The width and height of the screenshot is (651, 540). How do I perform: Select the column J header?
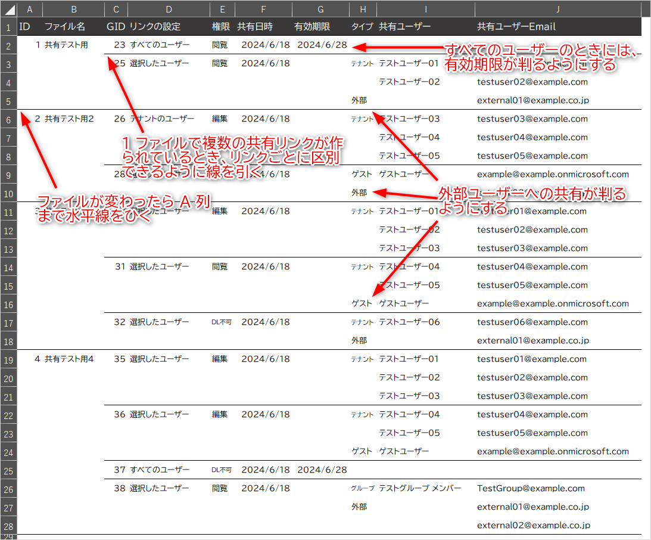[557, 10]
